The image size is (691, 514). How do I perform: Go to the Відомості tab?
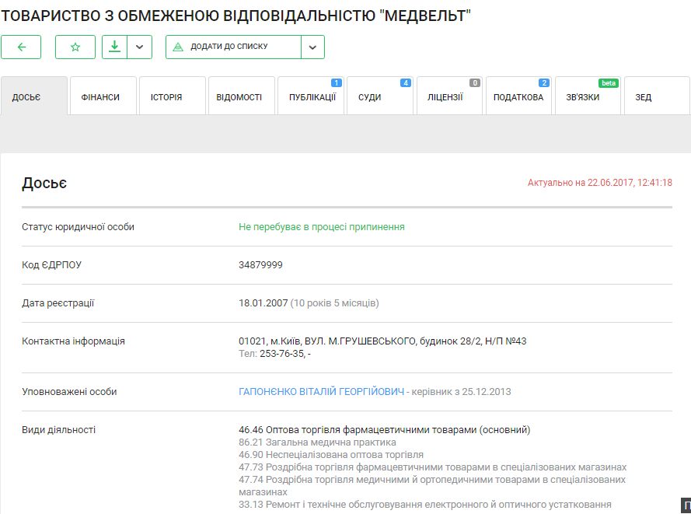point(239,97)
